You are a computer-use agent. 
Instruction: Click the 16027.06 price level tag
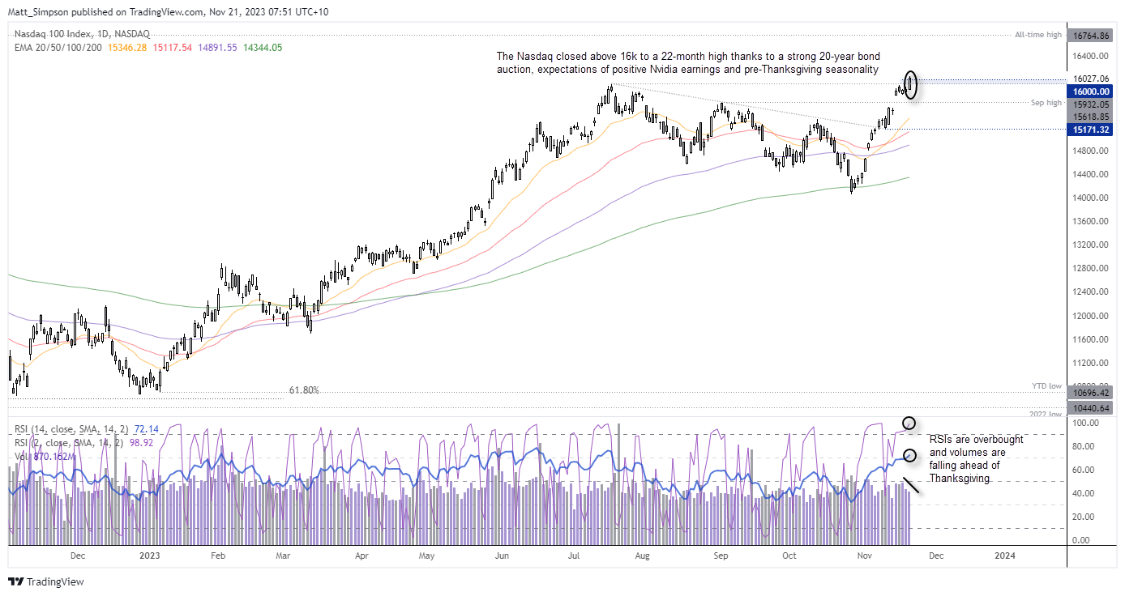pos(1091,79)
